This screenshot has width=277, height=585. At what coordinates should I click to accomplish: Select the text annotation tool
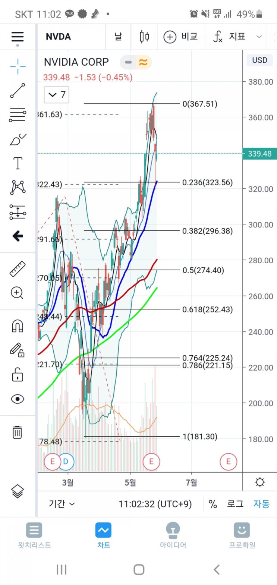point(18,163)
